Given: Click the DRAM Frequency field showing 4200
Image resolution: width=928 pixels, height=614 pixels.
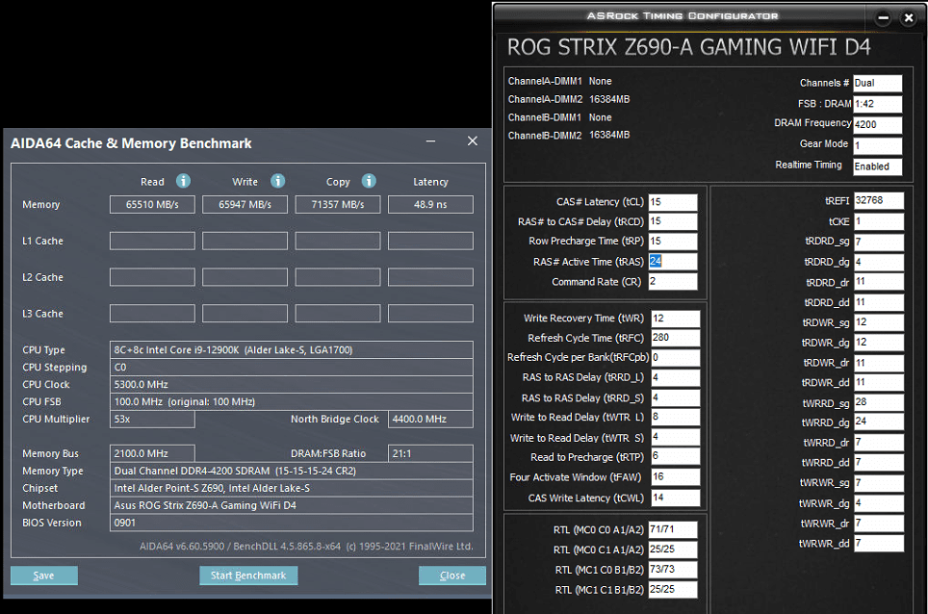Looking at the screenshot, I should point(878,125).
